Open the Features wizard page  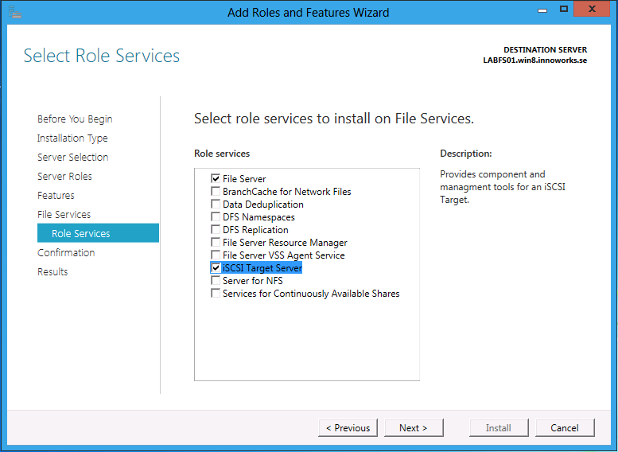pos(56,195)
